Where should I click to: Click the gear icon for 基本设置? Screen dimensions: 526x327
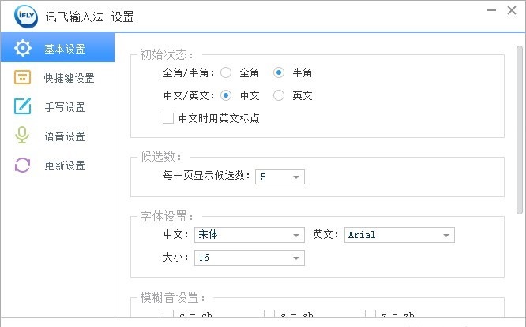[22, 48]
